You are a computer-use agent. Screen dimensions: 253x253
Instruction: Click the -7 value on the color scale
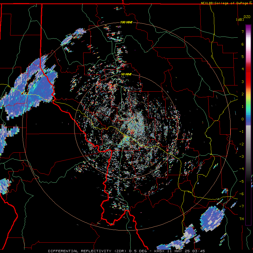click(241, 206)
